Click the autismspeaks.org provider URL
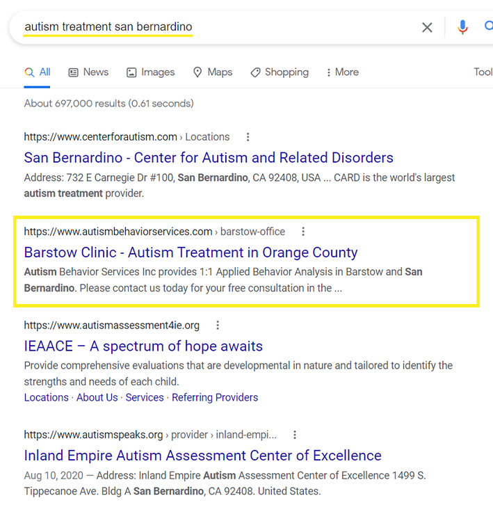493x521 pixels. pyautogui.click(x=150, y=435)
